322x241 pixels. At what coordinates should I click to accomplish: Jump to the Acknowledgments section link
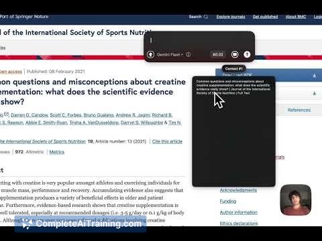pyautogui.click(x=238, y=190)
